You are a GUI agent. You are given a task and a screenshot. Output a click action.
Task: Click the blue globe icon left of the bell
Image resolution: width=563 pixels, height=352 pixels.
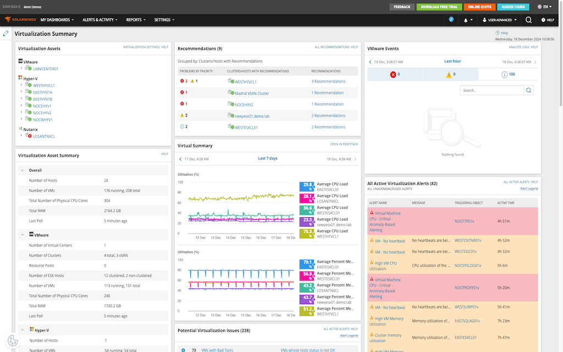(451, 19)
